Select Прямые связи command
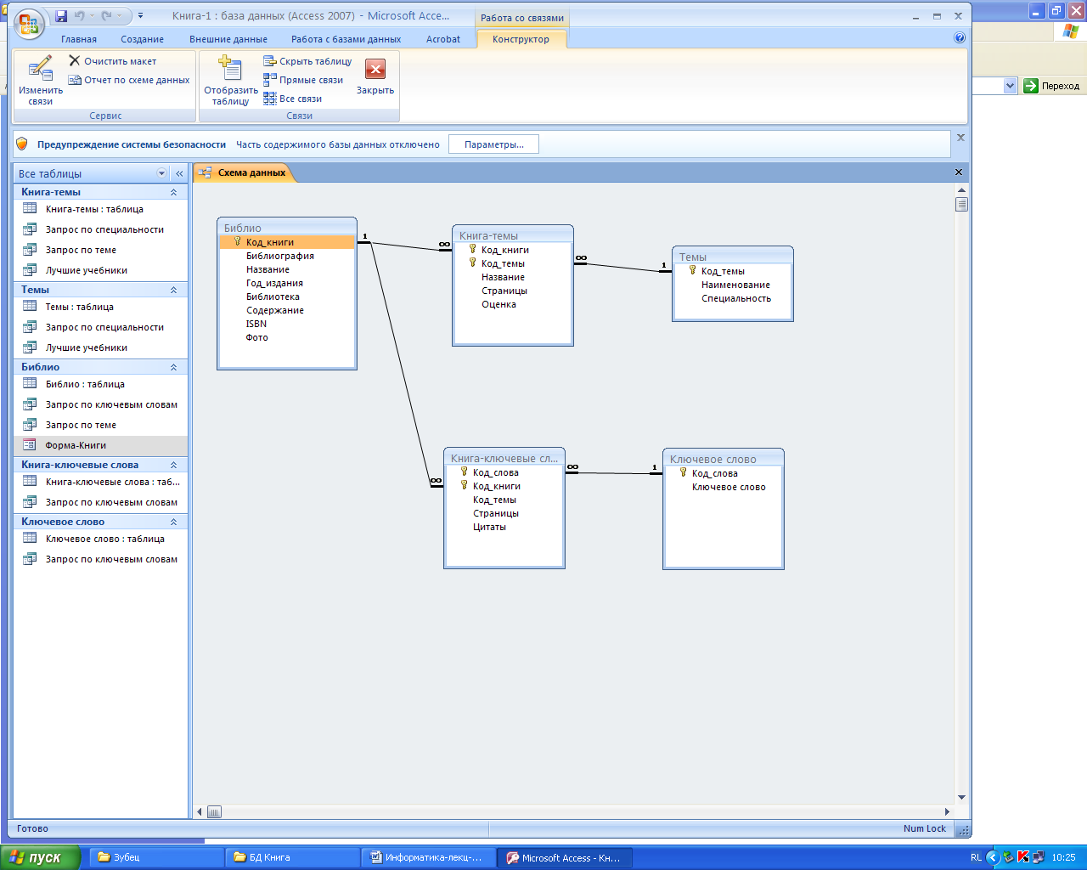Image resolution: width=1087 pixels, height=870 pixels. pos(303,80)
